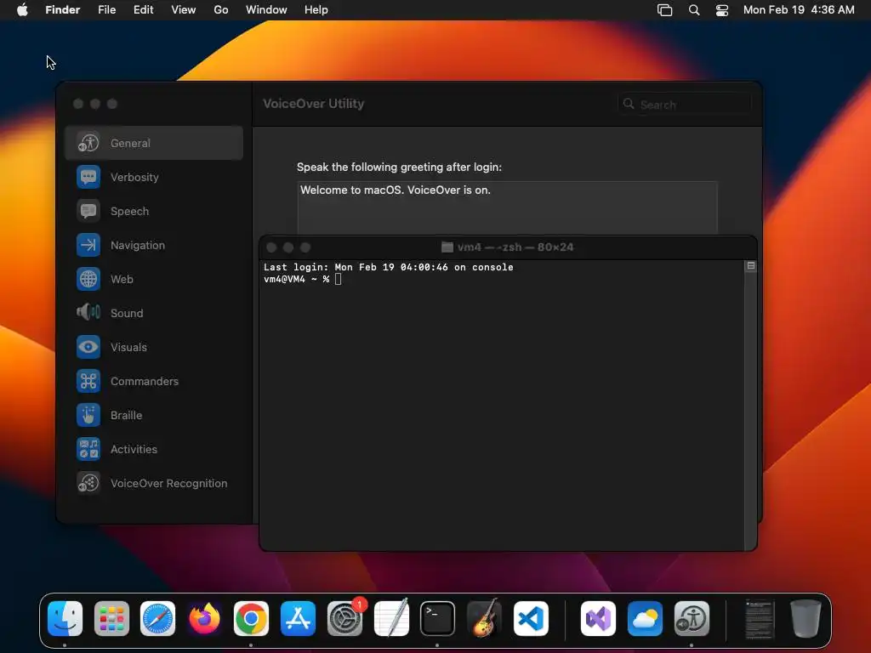Open Weather app from the Dock
Image resolution: width=871 pixels, height=653 pixels.
click(645, 619)
